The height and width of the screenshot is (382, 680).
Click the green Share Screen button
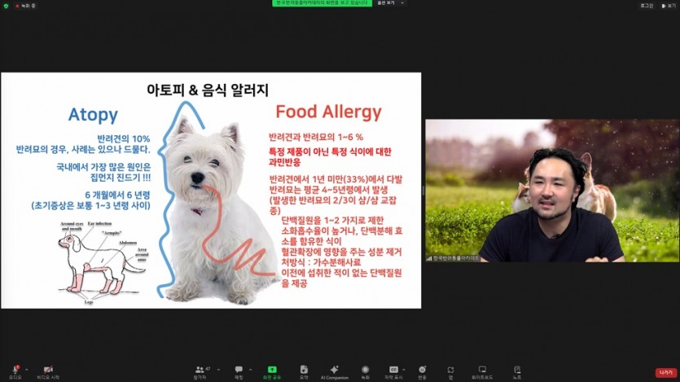[272, 371]
